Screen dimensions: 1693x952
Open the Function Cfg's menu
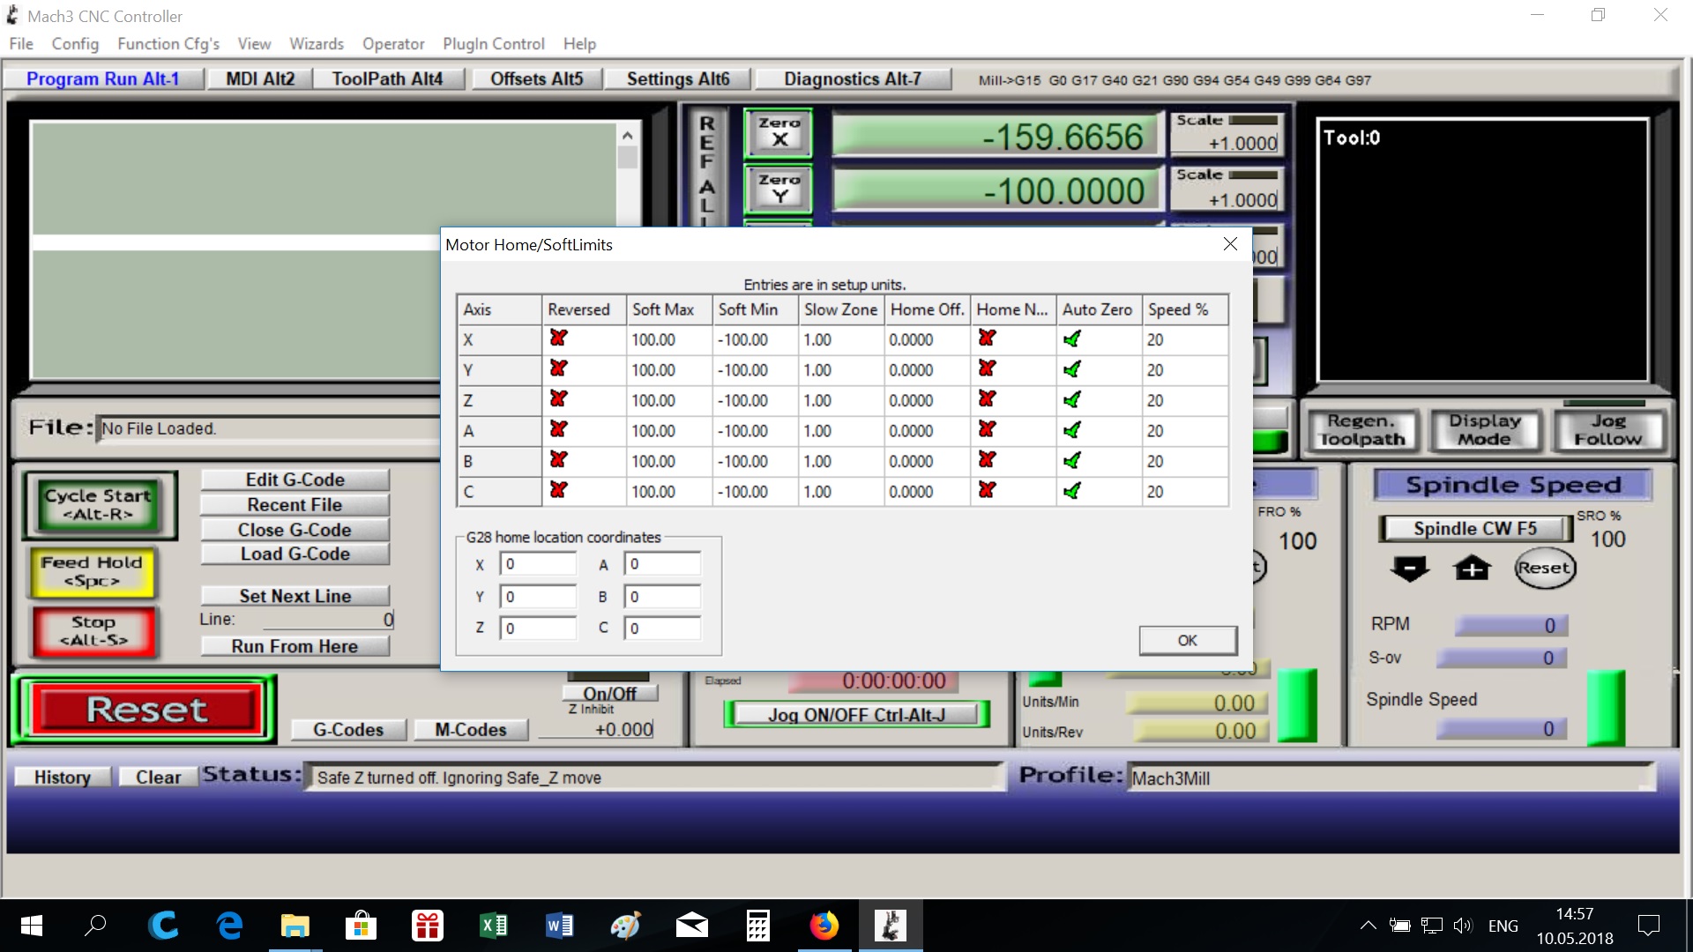[x=168, y=44]
